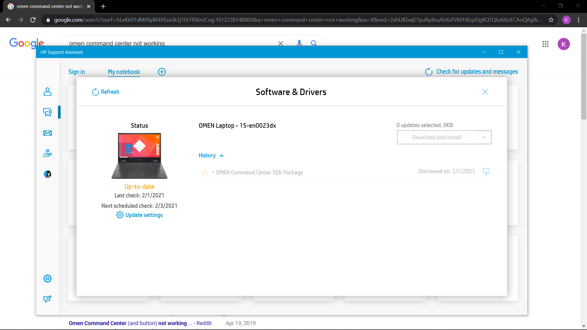Click the Google logo
The height and width of the screenshot is (330, 587).
pos(27,43)
